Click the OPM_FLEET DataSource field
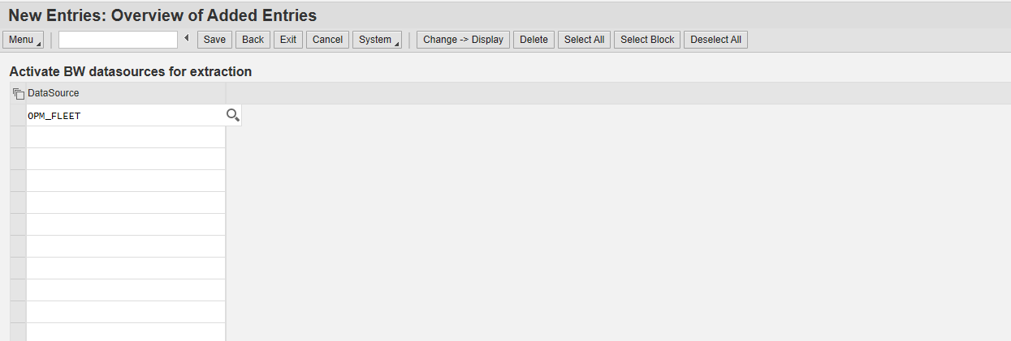 [122, 116]
